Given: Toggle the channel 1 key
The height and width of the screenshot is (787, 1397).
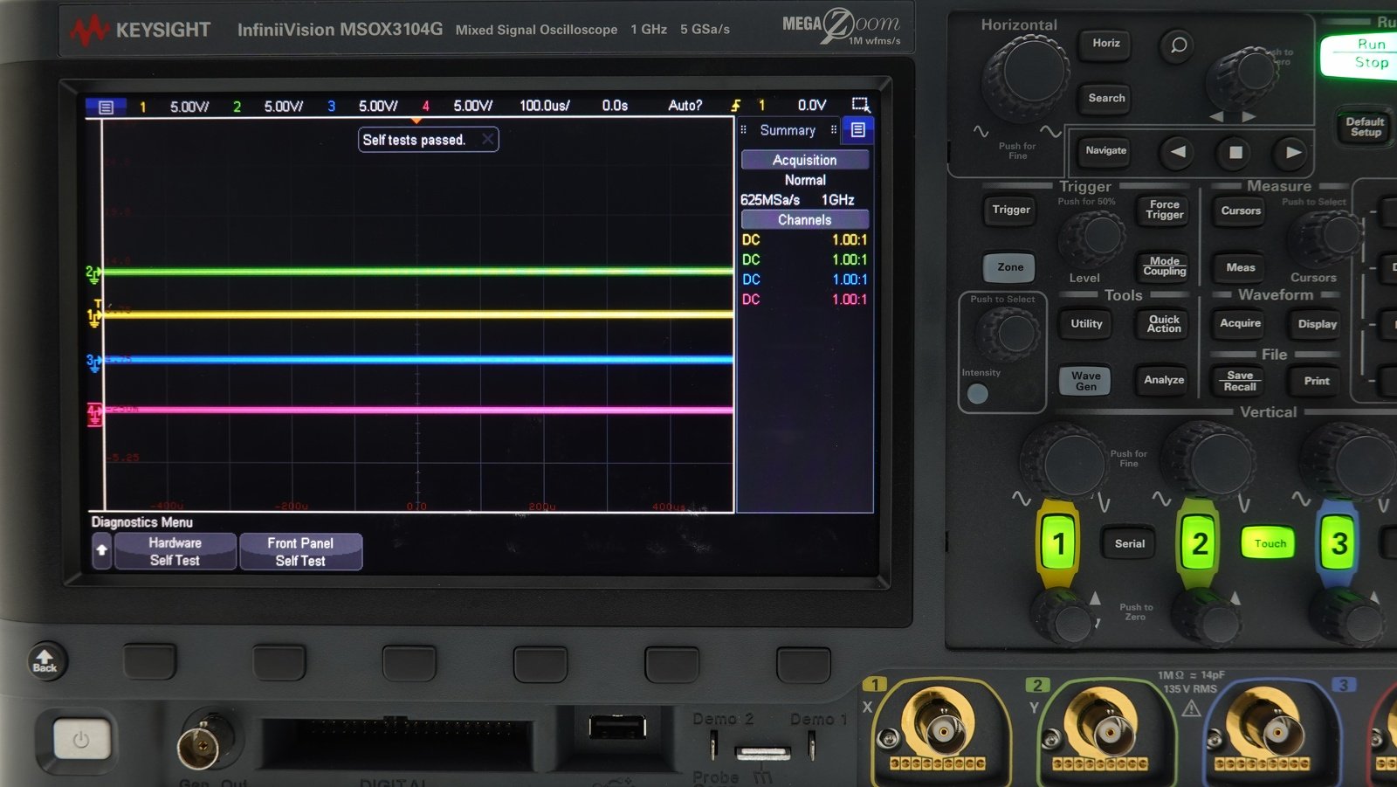Looking at the screenshot, I should tap(1058, 543).
